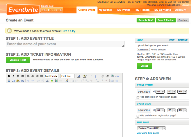Insert a bulleted list
Viewport: 191px width, 137px height.
coord(92,76)
